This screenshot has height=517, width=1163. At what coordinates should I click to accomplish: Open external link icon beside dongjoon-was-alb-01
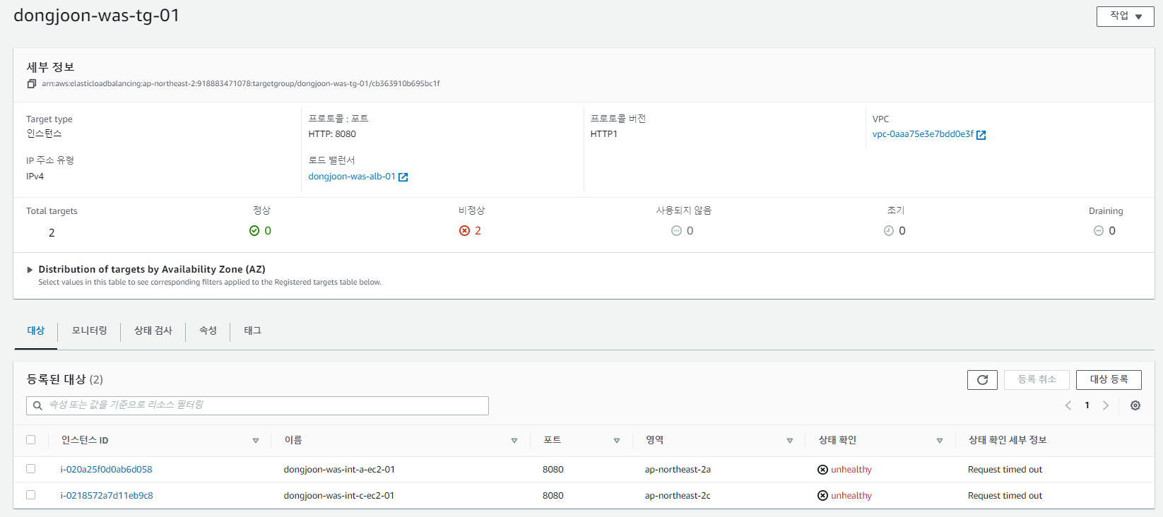[x=403, y=177]
